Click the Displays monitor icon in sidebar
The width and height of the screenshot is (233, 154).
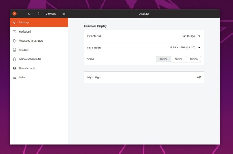tap(15, 23)
